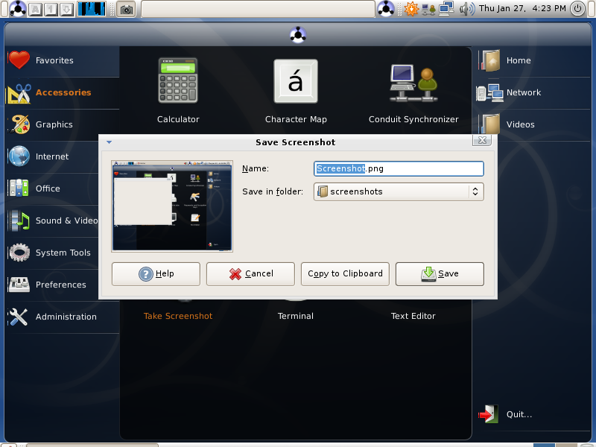Image resolution: width=596 pixels, height=447 pixels.
Task: Click the screenshot Name input field
Action: coord(399,169)
